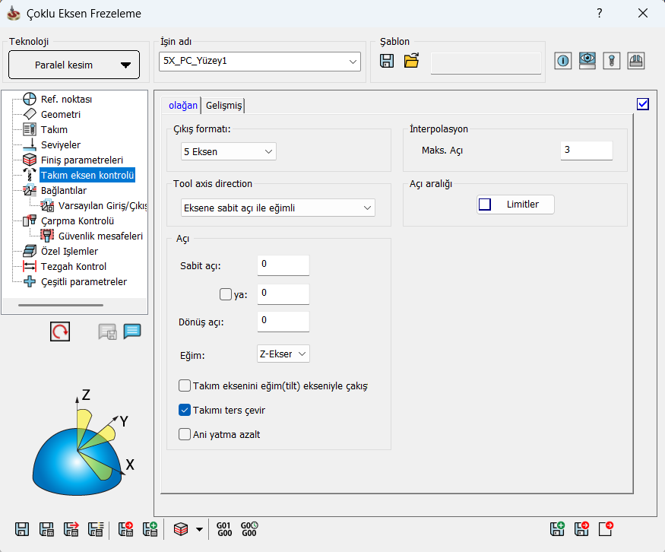665x552 pixels.
Task: Switch to the Gelişmiş tab
Action: 223,106
